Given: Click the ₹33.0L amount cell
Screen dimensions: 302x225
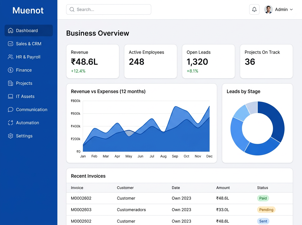Looking at the screenshot, I should [x=223, y=210].
